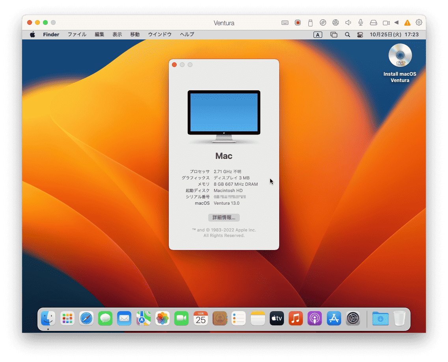Click the camera icon in VM toolbar

pos(386,23)
